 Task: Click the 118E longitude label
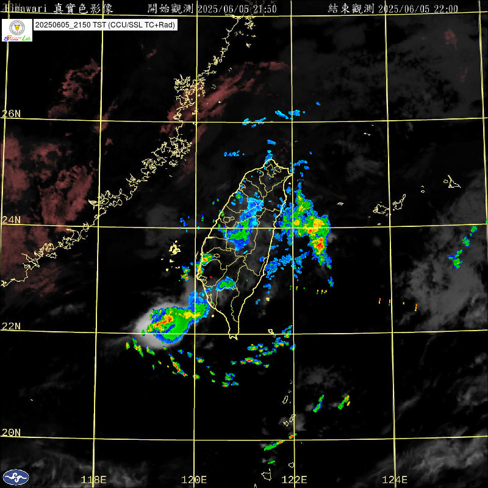point(94,479)
